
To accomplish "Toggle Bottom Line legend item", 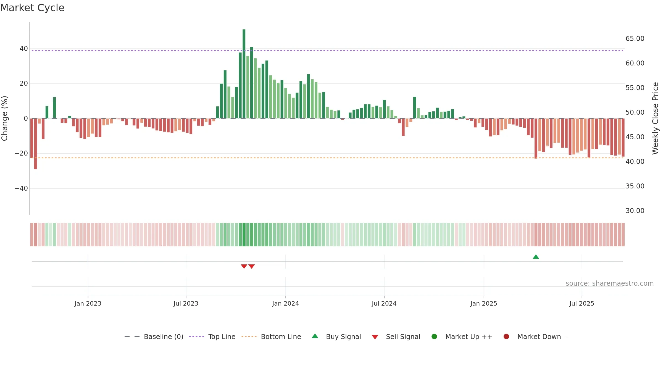I will click(271, 337).
